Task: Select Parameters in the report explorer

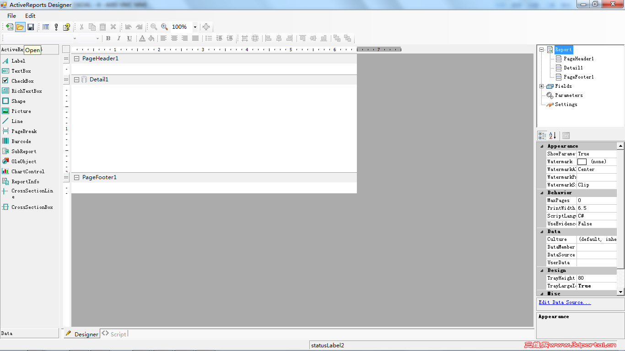Action: (x=569, y=95)
